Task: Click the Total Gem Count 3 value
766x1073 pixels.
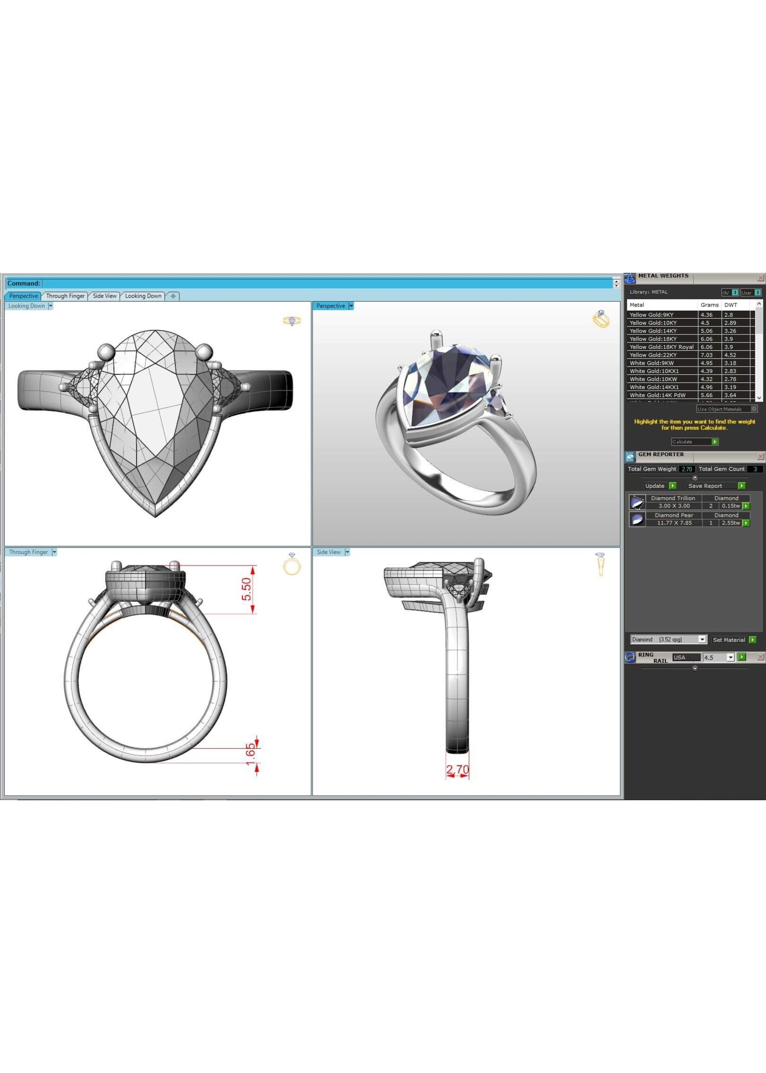Action: 755,469
